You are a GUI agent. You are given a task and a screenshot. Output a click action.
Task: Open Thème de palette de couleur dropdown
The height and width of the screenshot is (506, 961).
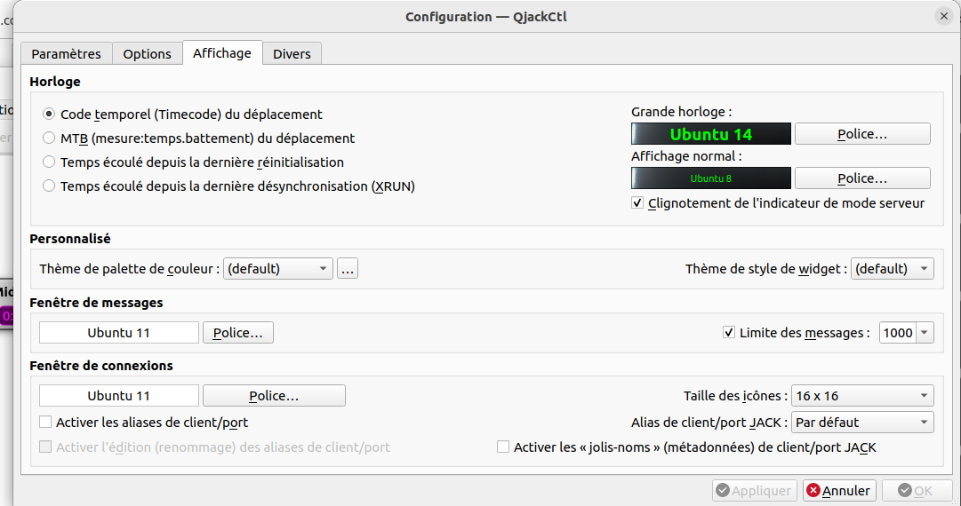[277, 268]
